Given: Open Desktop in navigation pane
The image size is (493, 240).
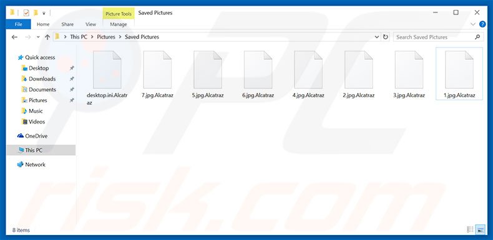Looking at the screenshot, I should (39, 68).
